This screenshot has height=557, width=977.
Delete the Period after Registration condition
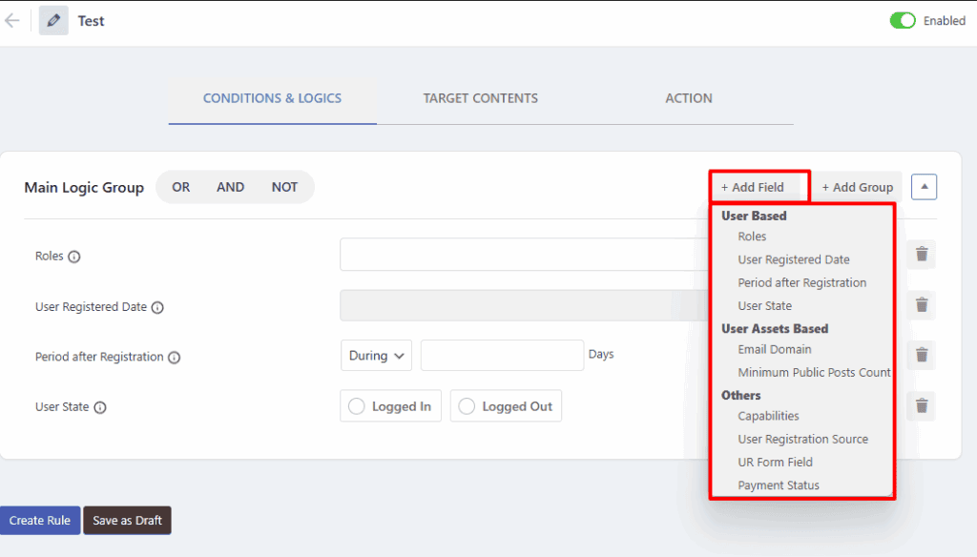pyautogui.click(x=920, y=355)
